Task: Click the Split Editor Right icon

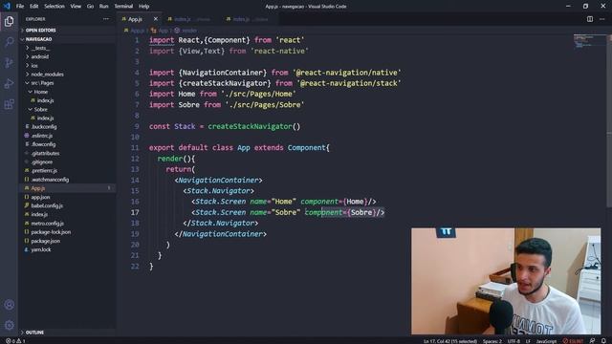Action: (x=590, y=19)
